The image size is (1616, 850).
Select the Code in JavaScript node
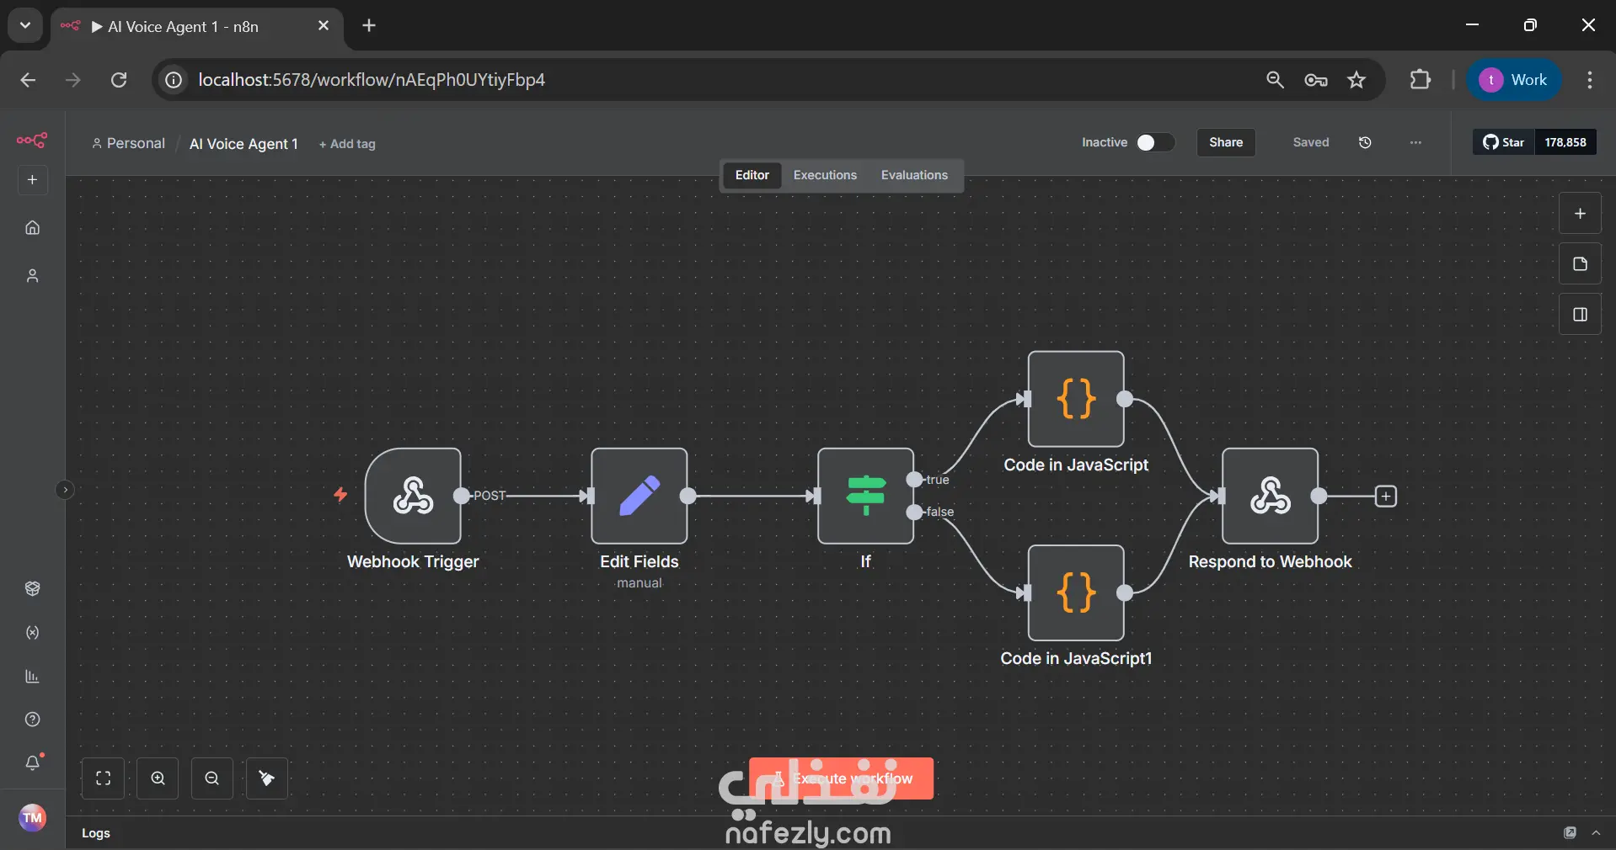pos(1076,399)
